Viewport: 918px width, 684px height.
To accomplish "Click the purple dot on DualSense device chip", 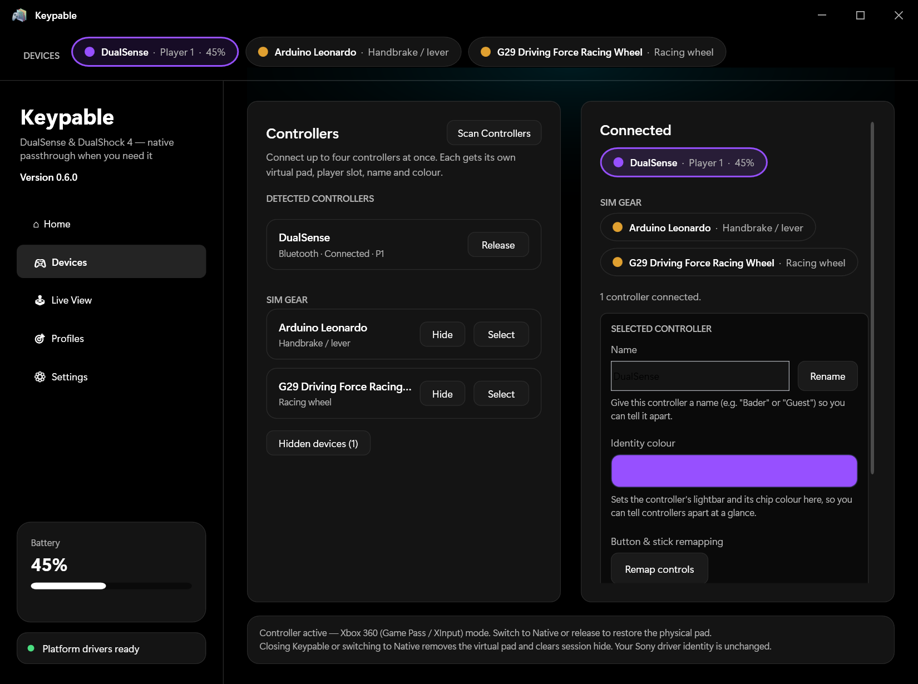I will (x=90, y=52).
